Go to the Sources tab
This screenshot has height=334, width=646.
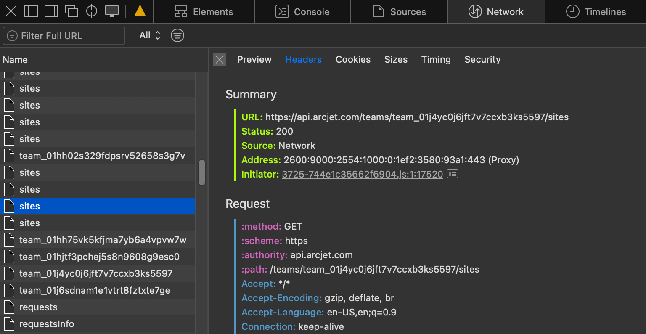point(399,12)
